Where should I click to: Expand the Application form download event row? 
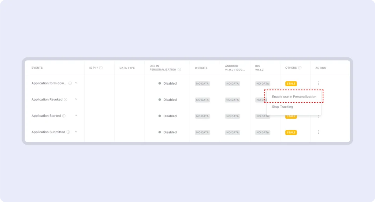tap(76, 83)
